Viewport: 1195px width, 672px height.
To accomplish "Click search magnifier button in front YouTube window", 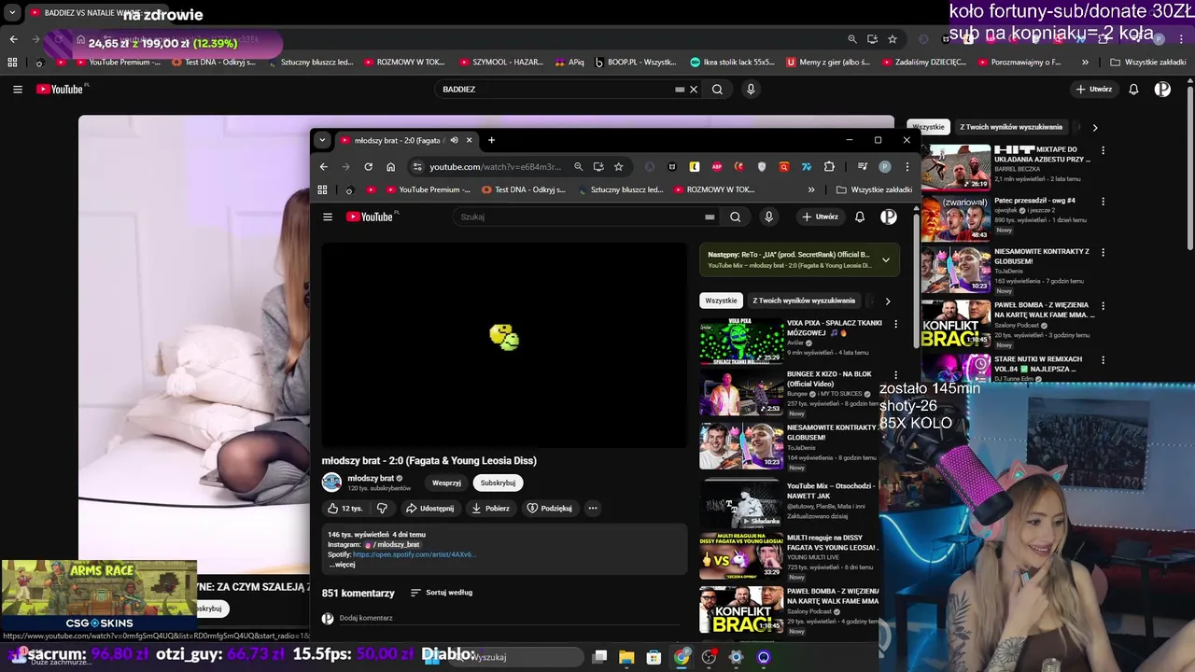I will point(736,217).
